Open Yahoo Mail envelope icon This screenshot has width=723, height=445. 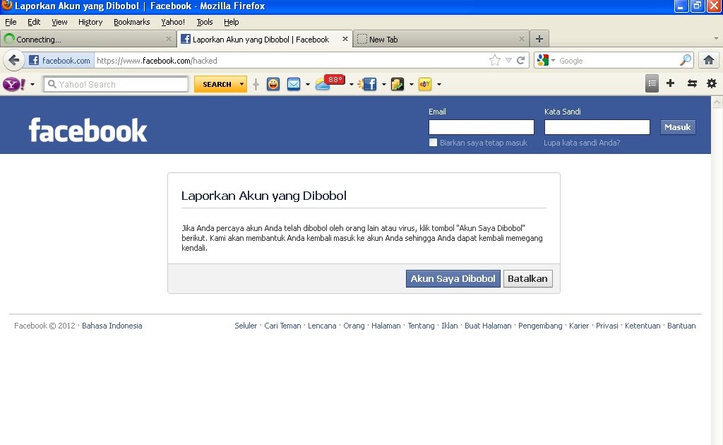(294, 83)
